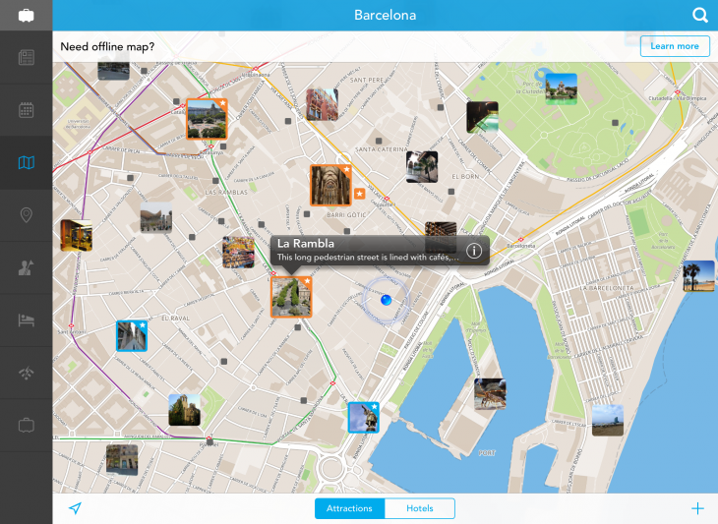Click the Learn more button
This screenshot has height=524, width=718.
coord(674,46)
